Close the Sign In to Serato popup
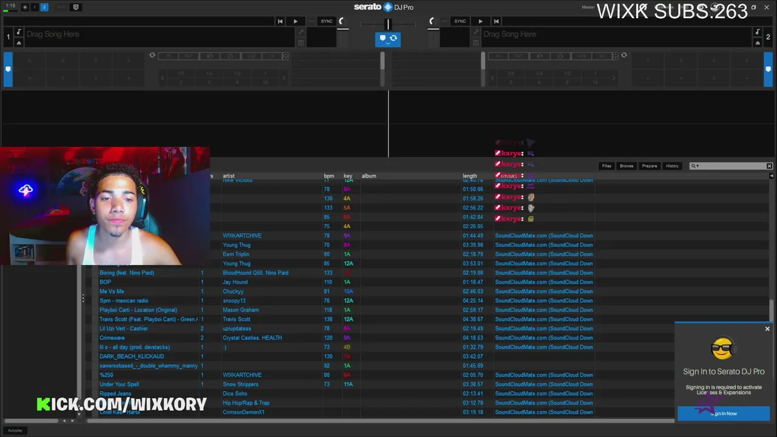This screenshot has width=777, height=437. [767, 329]
